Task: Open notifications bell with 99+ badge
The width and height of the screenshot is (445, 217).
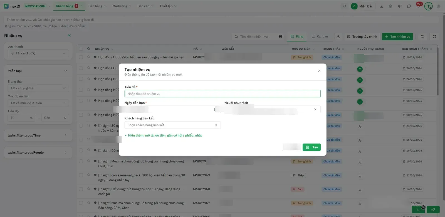Action: [418, 6]
